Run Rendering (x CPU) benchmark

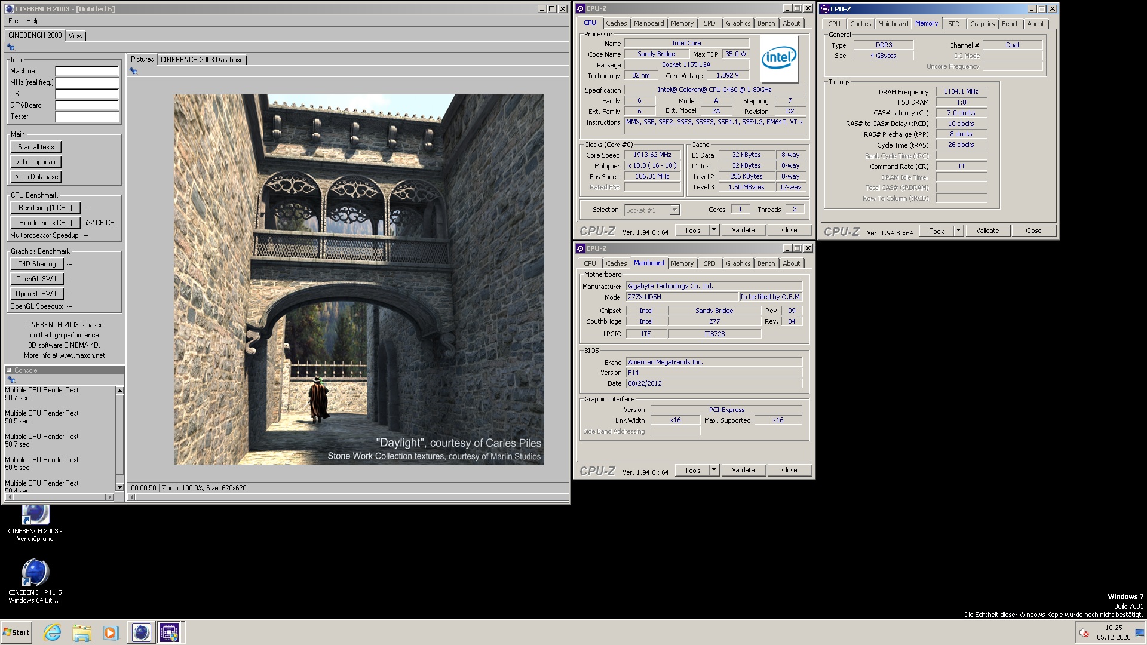45,223
